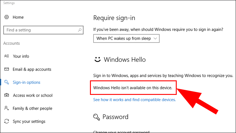Select Sign-in options in sidebar
The image size is (236, 133).
(27, 82)
